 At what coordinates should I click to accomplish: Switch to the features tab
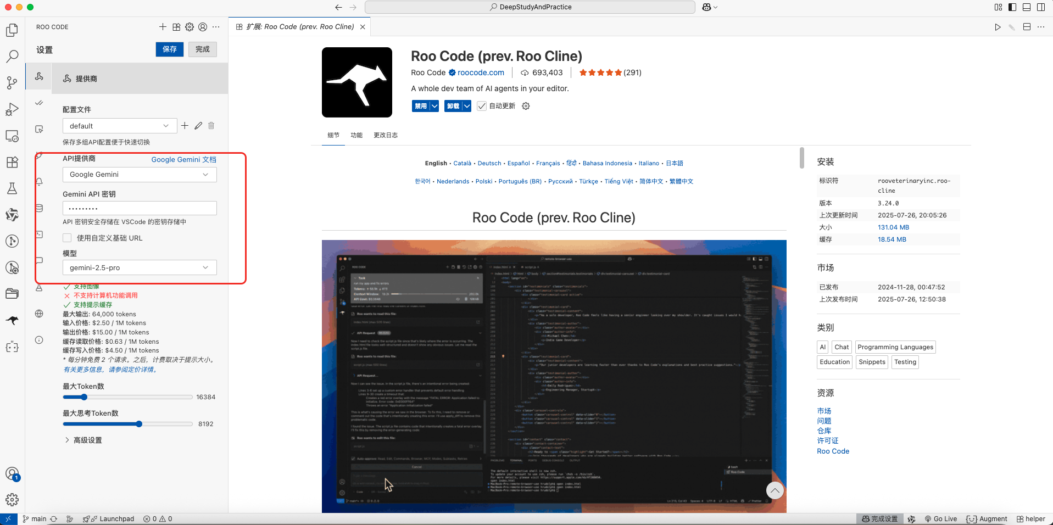point(356,135)
